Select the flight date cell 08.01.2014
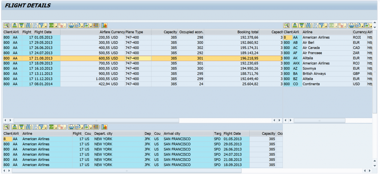The width and height of the screenshot is (380, 174). click(47, 84)
